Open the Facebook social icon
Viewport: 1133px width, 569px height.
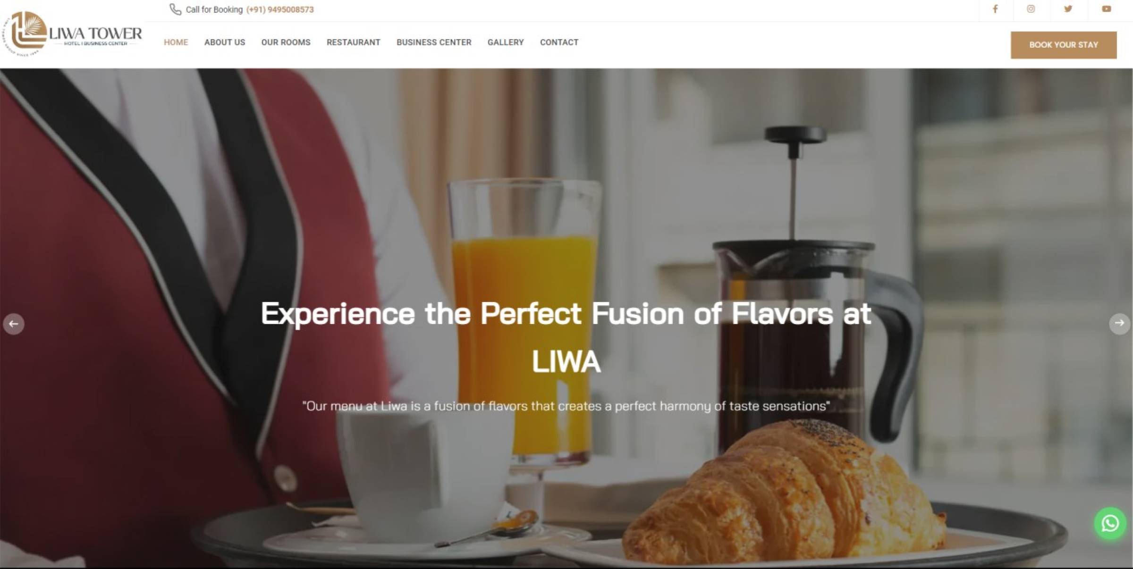995,9
